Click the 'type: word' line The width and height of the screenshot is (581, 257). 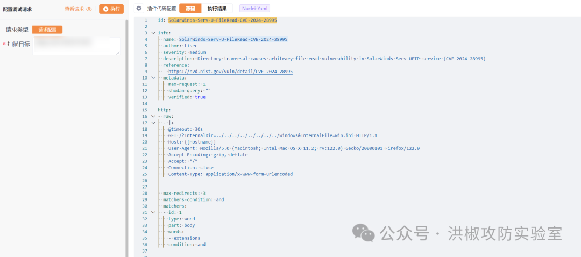click(182, 219)
